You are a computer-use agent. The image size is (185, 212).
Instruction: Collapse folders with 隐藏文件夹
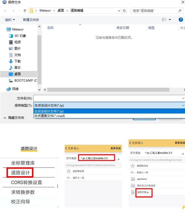[x=14, y=118]
